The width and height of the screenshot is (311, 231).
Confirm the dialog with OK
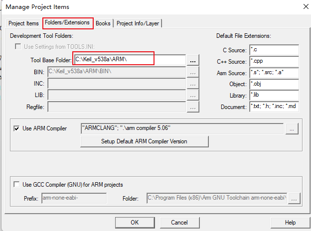(135, 223)
